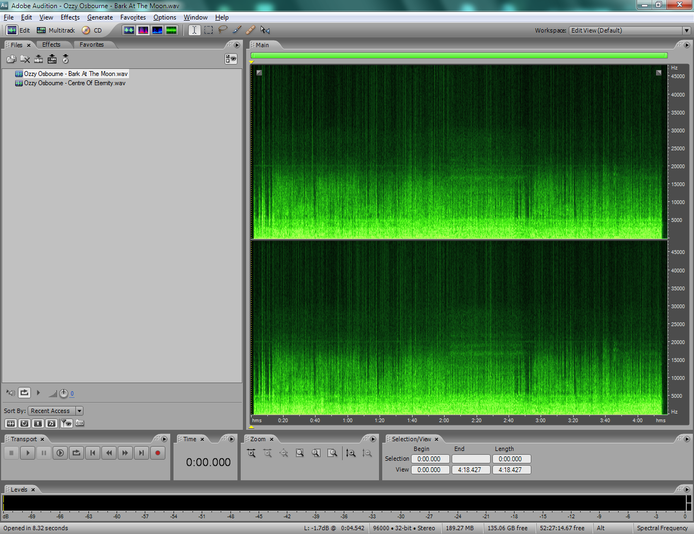
Task: Click Play in the Transport panel
Action: pos(28,453)
